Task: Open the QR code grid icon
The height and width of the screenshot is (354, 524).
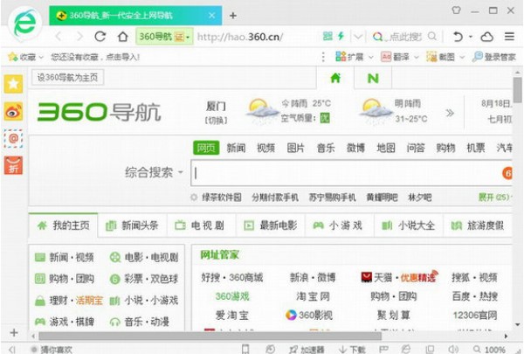Action: pyautogui.click(x=327, y=36)
